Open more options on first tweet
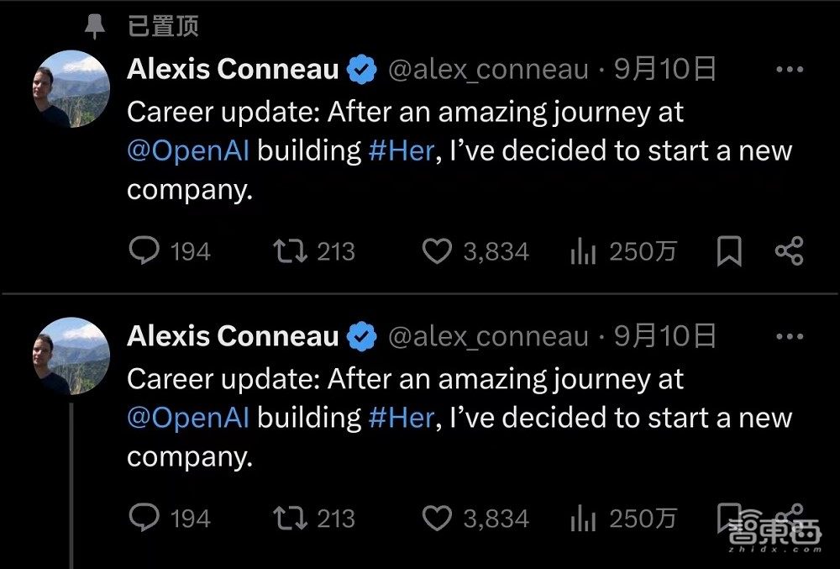The width and height of the screenshot is (840, 569). tap(789, 70)
